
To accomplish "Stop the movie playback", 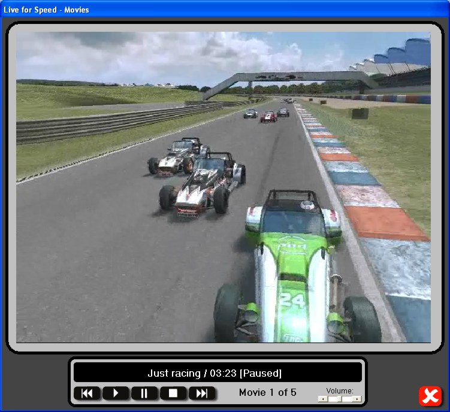I will (x=173, y=393).
